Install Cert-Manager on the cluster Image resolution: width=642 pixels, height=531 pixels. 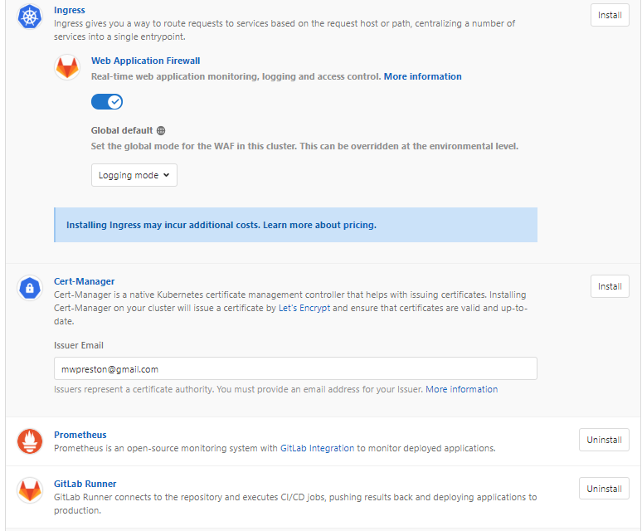point(610,286)
